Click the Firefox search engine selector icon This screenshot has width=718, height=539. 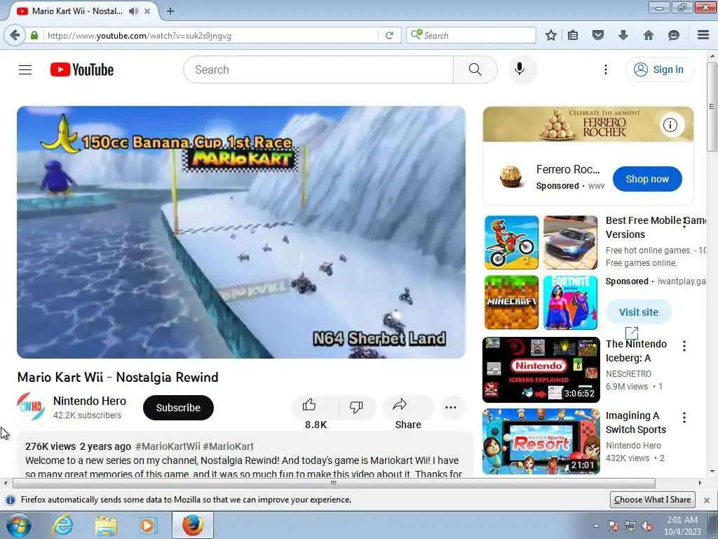(x=416, y=34)
